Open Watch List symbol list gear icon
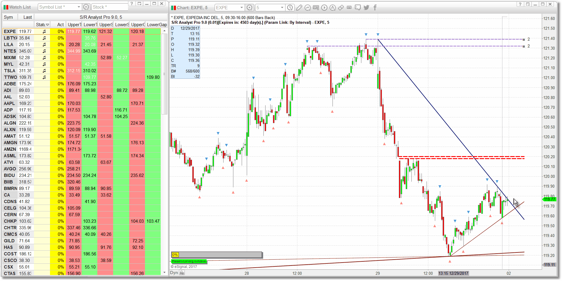562x281 pixels. click(x=86, y=7)
